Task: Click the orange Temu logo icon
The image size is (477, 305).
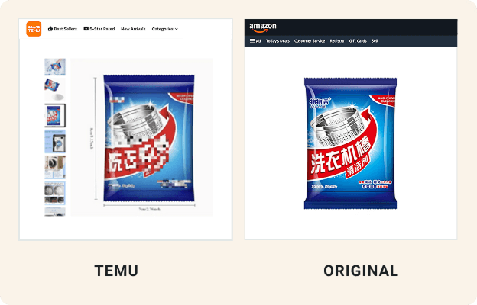Action: pyautogui.click(x=34, y=29)
